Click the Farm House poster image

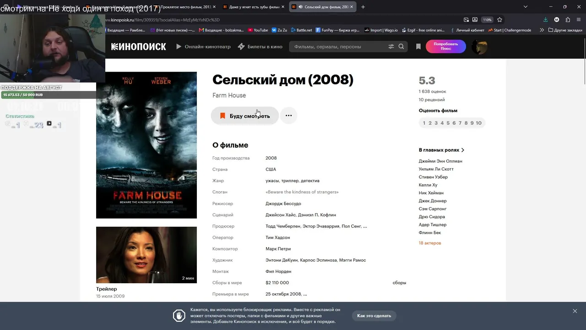pos(146,145)
